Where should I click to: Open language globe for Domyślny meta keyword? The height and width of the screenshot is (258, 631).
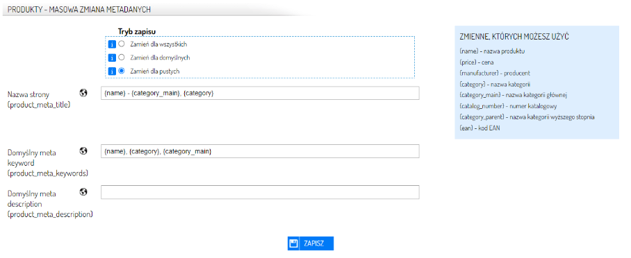(x=83, y=150)
